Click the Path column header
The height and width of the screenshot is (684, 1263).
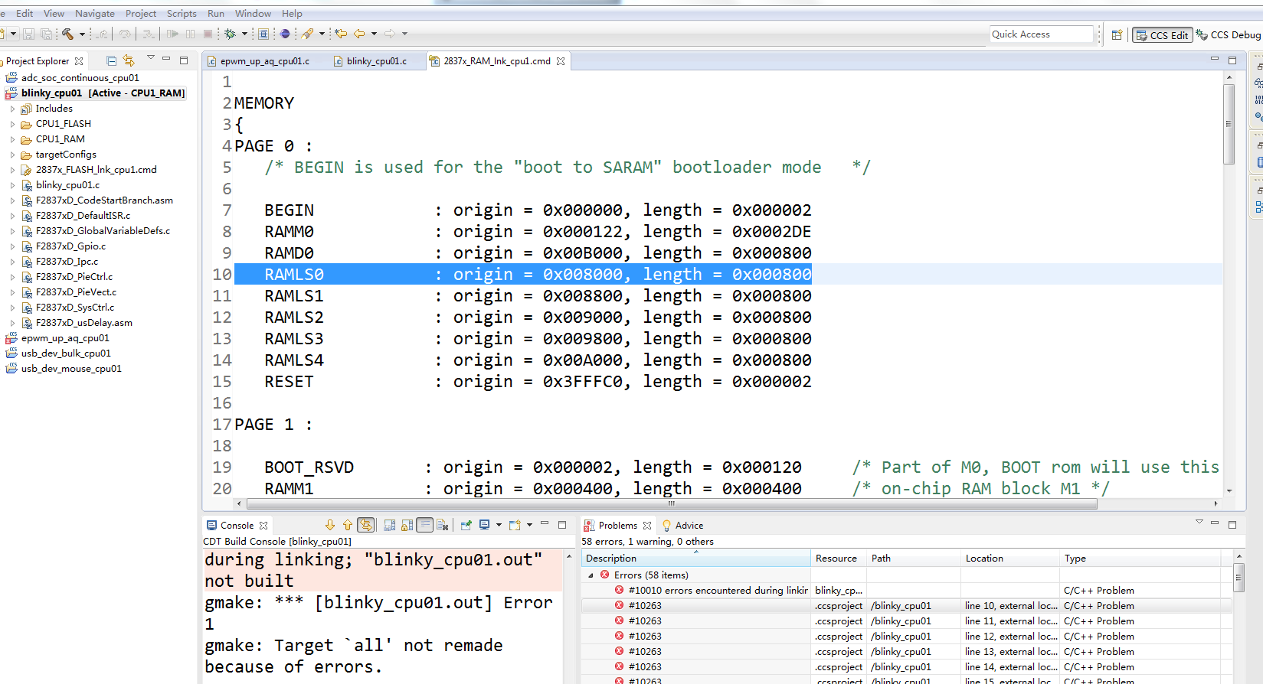[913, 559]
